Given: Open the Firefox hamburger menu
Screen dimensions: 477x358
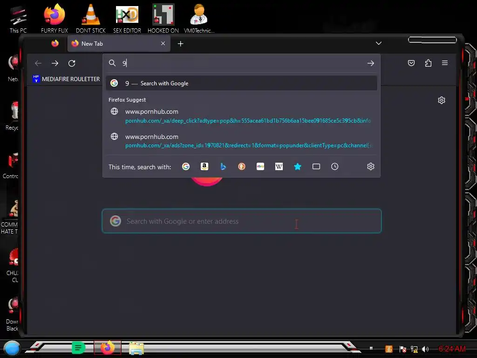Looking at the screenshot, I should (x=445, y=63).
